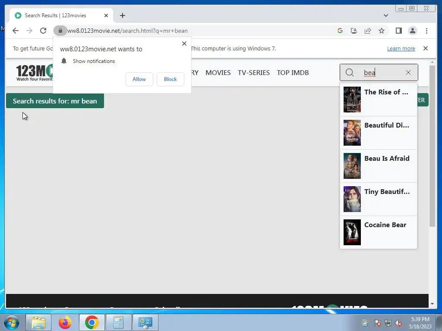Bookmark this page with star icon

click(382, 31)
